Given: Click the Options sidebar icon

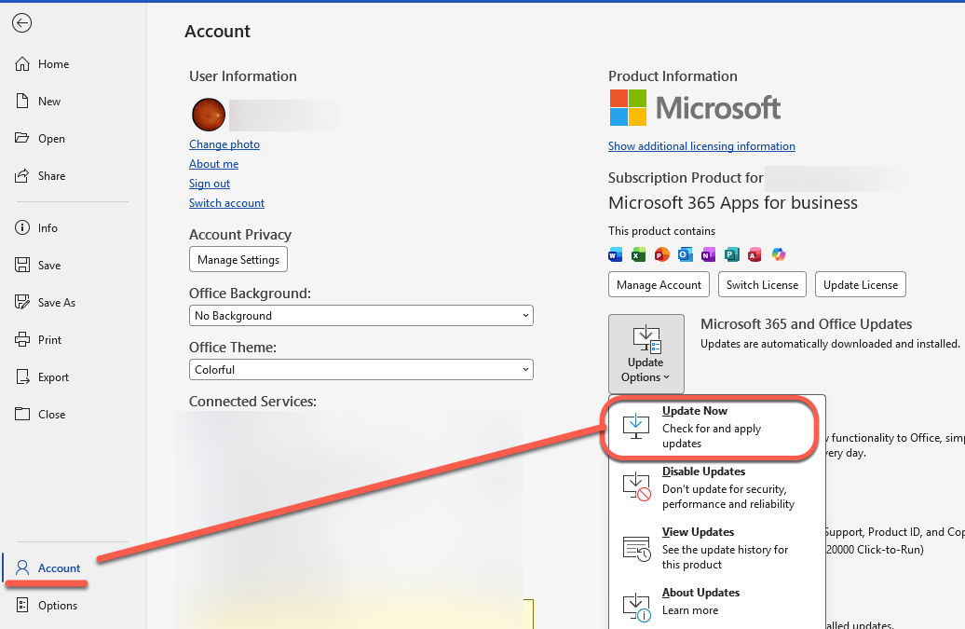Looking at the screenshot, I should pyautogui.click(x=22, y=605).
